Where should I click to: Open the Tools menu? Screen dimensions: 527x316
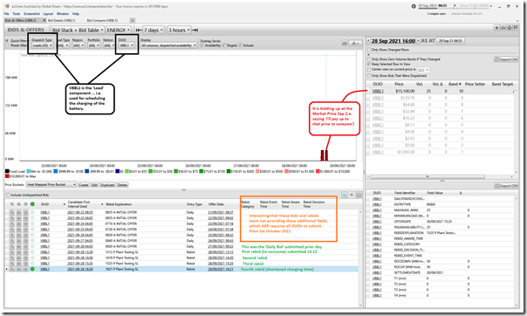tap(17, 14)
